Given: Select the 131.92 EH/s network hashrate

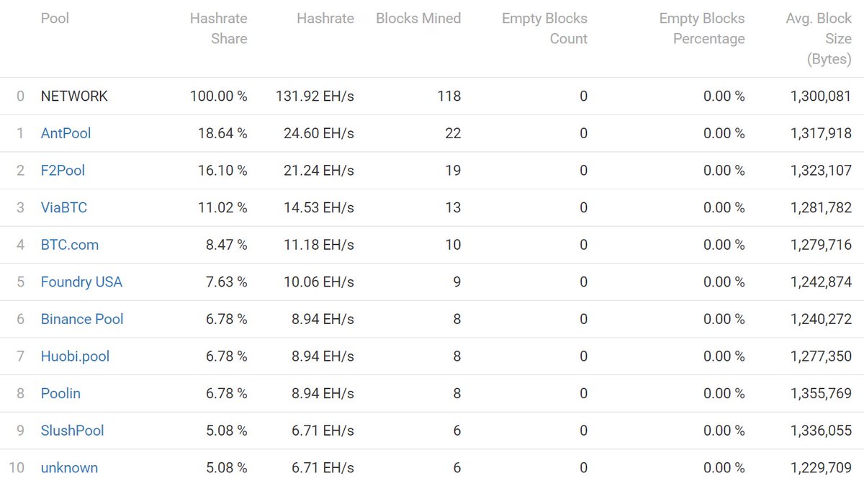Looking at the screenshot, I should (x=315, y=96).
